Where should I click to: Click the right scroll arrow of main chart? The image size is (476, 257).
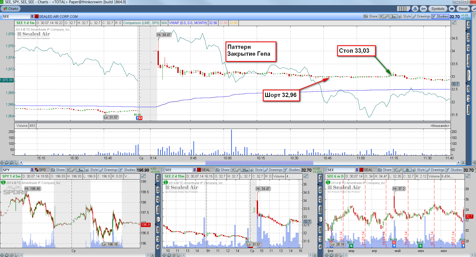coord(458,163)
